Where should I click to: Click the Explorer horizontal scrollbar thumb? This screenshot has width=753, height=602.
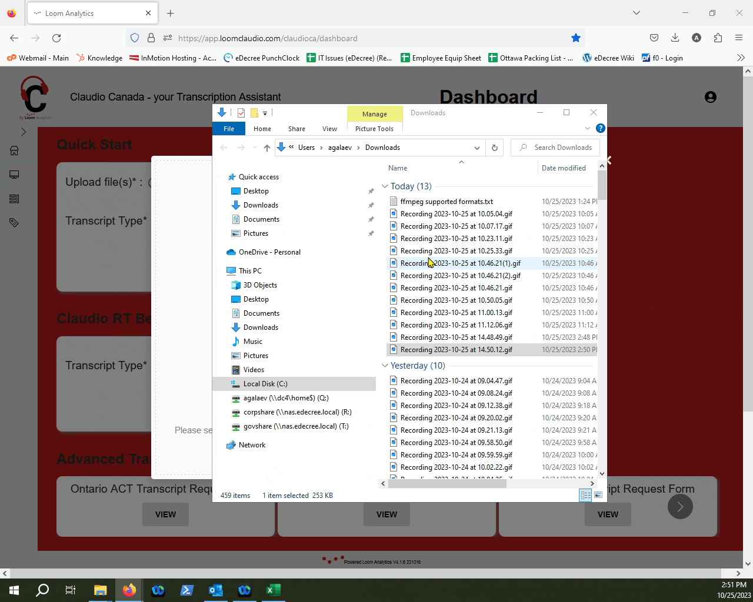click(x=447, y=483)
